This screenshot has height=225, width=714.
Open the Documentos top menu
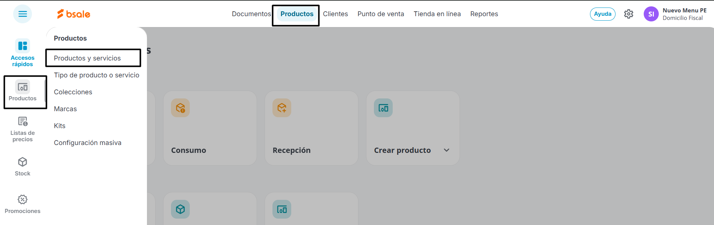coord(251,14)
